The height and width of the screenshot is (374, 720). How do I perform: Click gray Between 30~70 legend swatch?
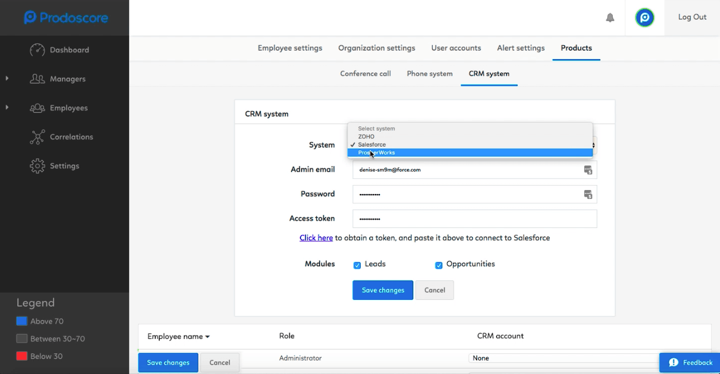coord(22,338)
